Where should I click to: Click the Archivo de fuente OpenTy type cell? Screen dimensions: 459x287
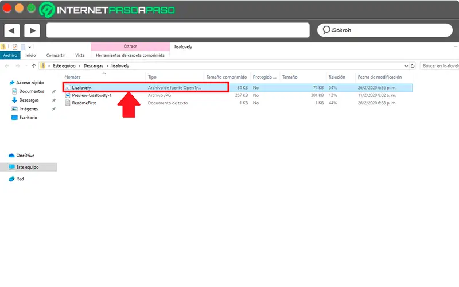174,88
